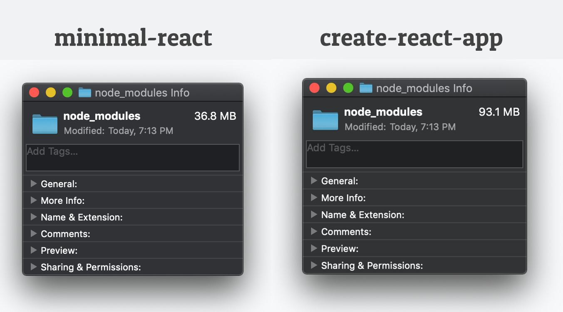Click node_modules name in minimal-react window header
This screenshot has height=312, width=563.
[x=102, y=116]
